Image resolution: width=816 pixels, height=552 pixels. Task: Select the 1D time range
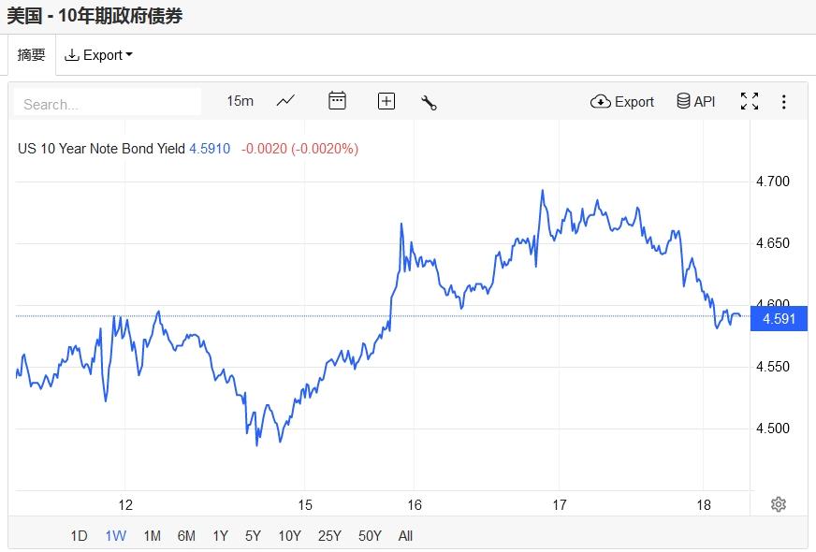pos(79,536)
